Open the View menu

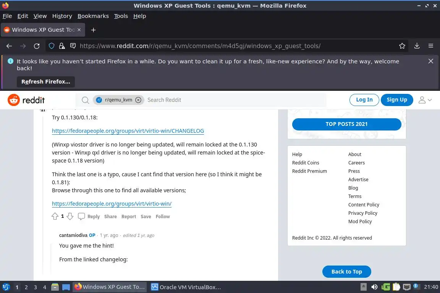click(x=40, y=16)
